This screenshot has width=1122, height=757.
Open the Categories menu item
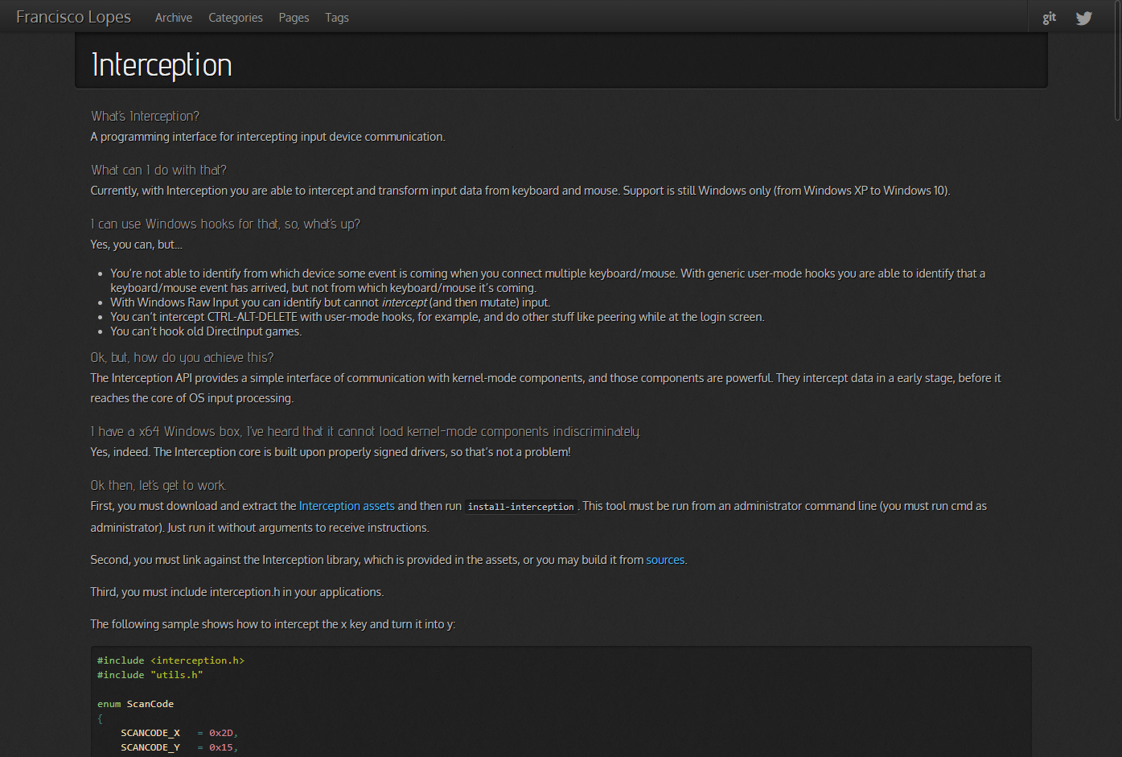point(236,18)
